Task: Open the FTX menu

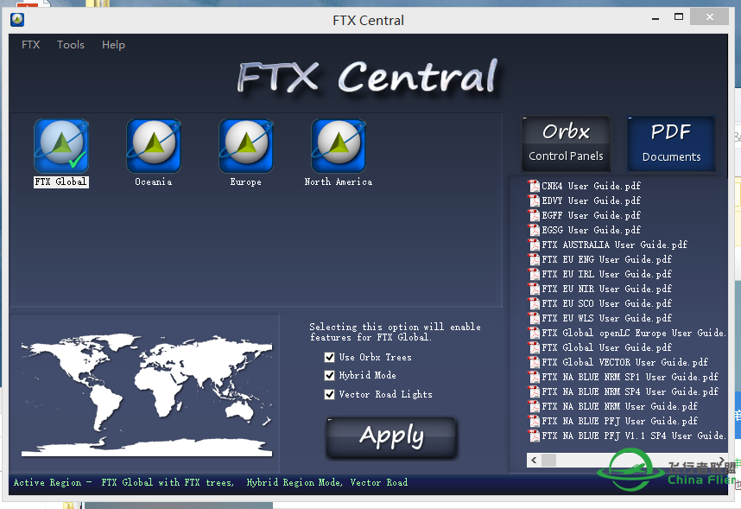Action: click(x=30, y=44)
